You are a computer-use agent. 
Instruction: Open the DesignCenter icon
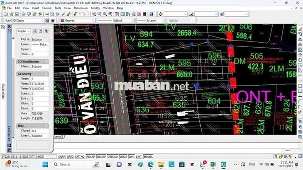(x=123, y=14)
